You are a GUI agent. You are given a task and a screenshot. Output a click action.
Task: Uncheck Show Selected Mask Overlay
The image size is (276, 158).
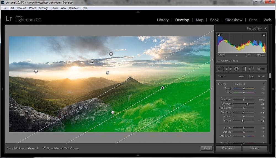pyautogui.click(x=44, y=148)
